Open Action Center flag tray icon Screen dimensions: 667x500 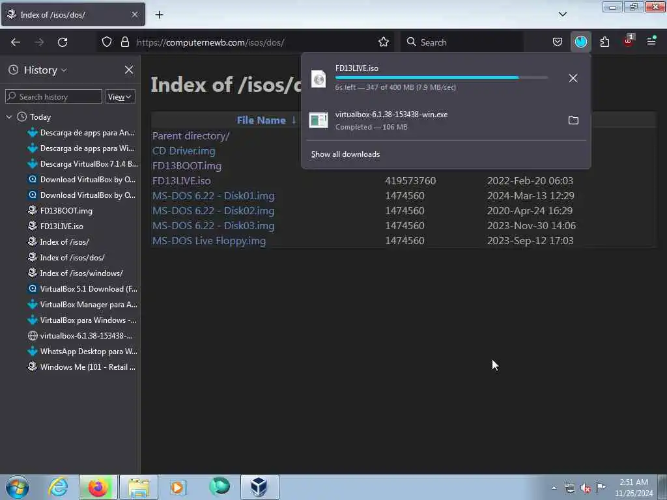click(x=601, y=487)
